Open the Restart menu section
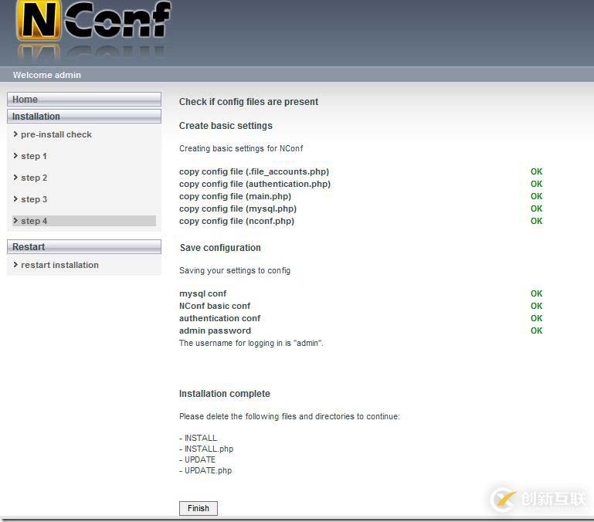Image resolution: width=594 pixels, height=522 pixels. [84, 247]
